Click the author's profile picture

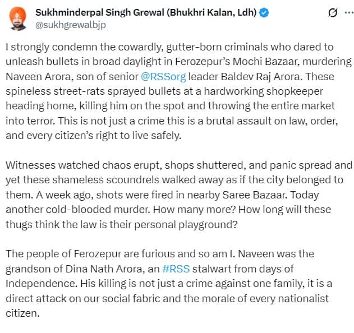point(17,18)
